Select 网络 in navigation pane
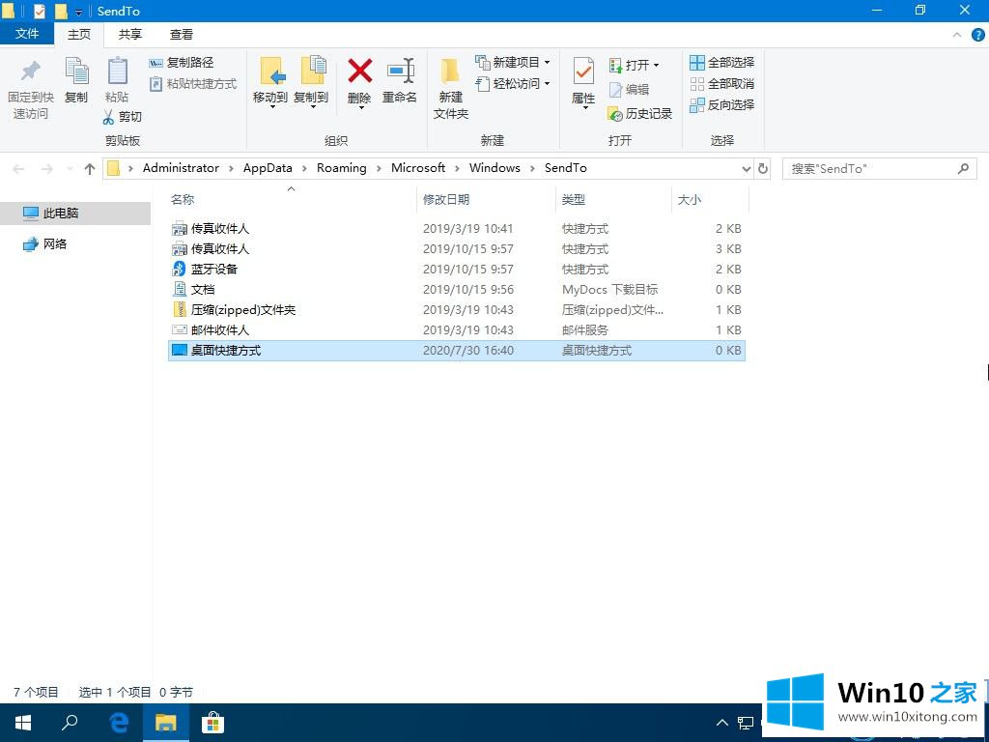 tap(44, 244)
